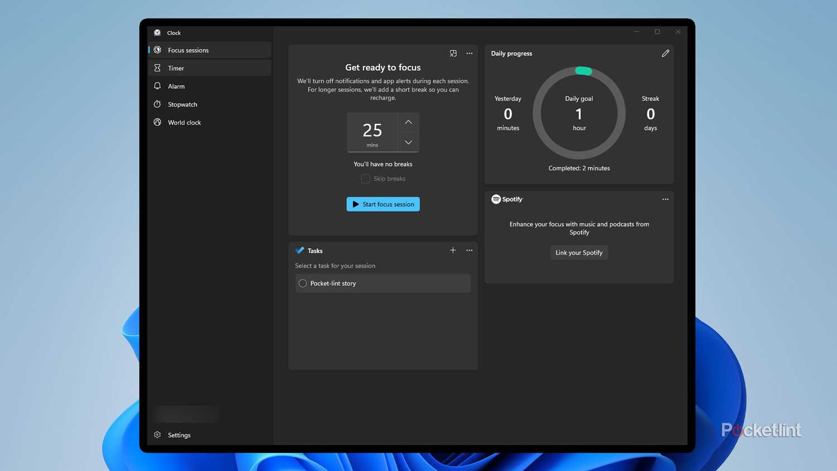This screenshot has width=837, height=471.
Task: Open the Tasks overflow menu
Action: tap(469, 250)
